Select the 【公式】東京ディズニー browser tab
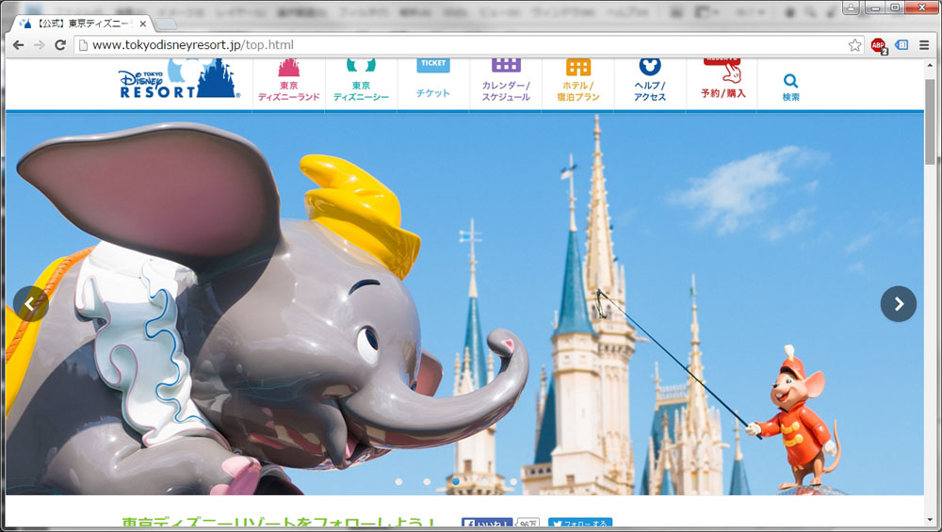Image resolution: width=942 pixels, height=532 pixels. point(81,24)
